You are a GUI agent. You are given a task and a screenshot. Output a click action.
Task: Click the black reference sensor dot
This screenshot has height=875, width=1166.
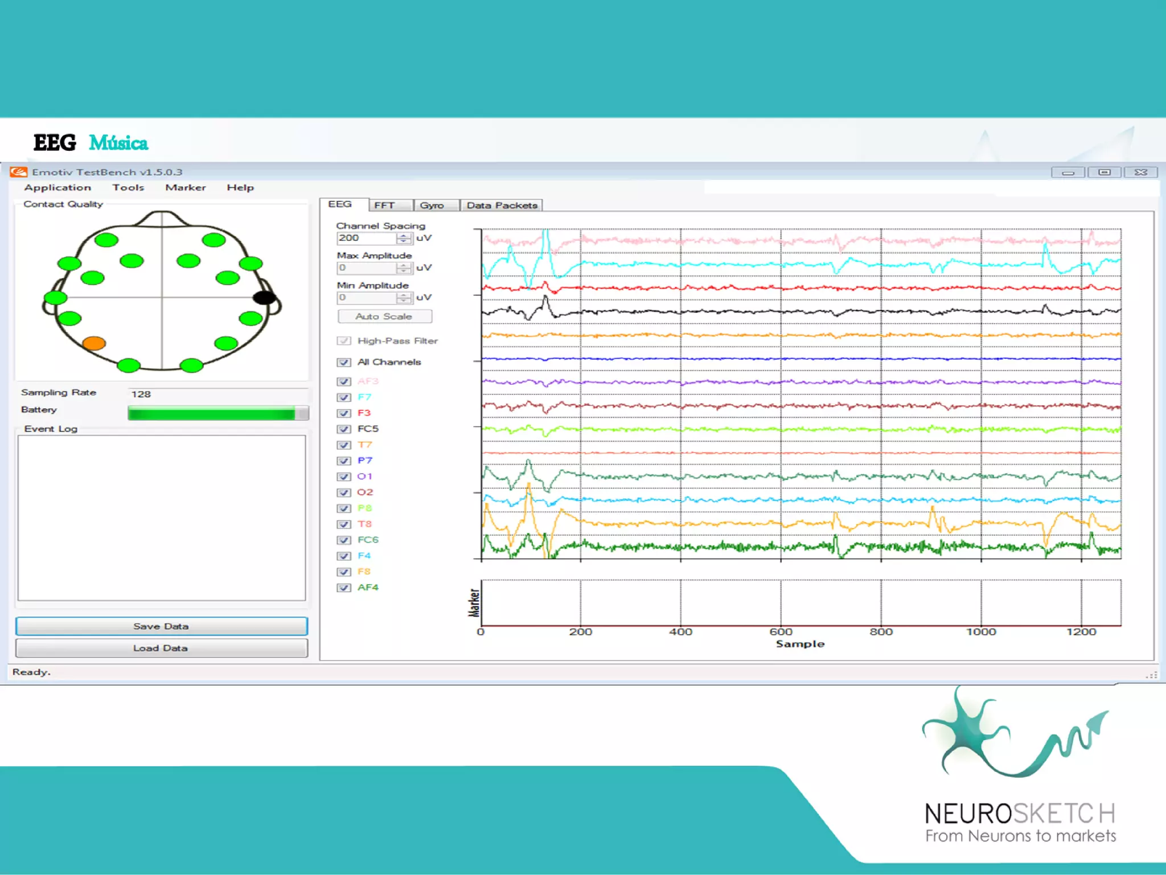[x=264, y=297]
